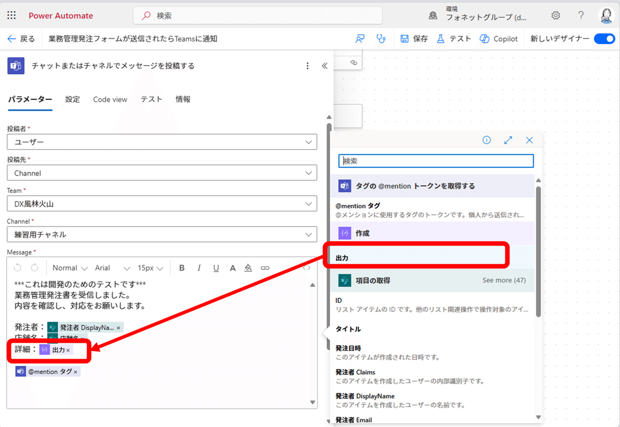Image resolution: width=620 pixels, height=427 pixels.
Task: Open the app launcher waffle icon
Action: tap(11, 15)
